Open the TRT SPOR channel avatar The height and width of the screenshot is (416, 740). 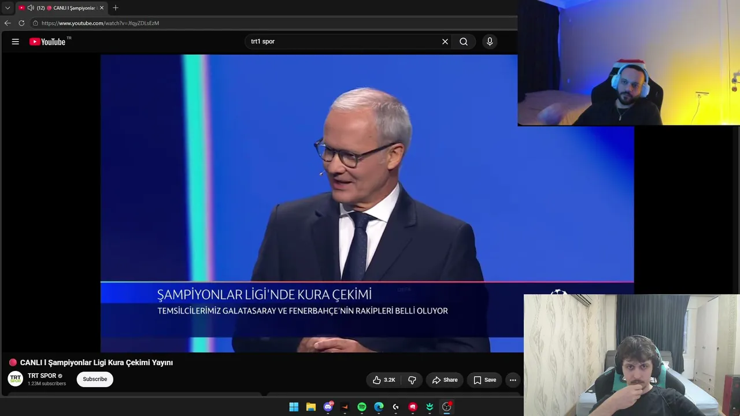click(16, 379)
